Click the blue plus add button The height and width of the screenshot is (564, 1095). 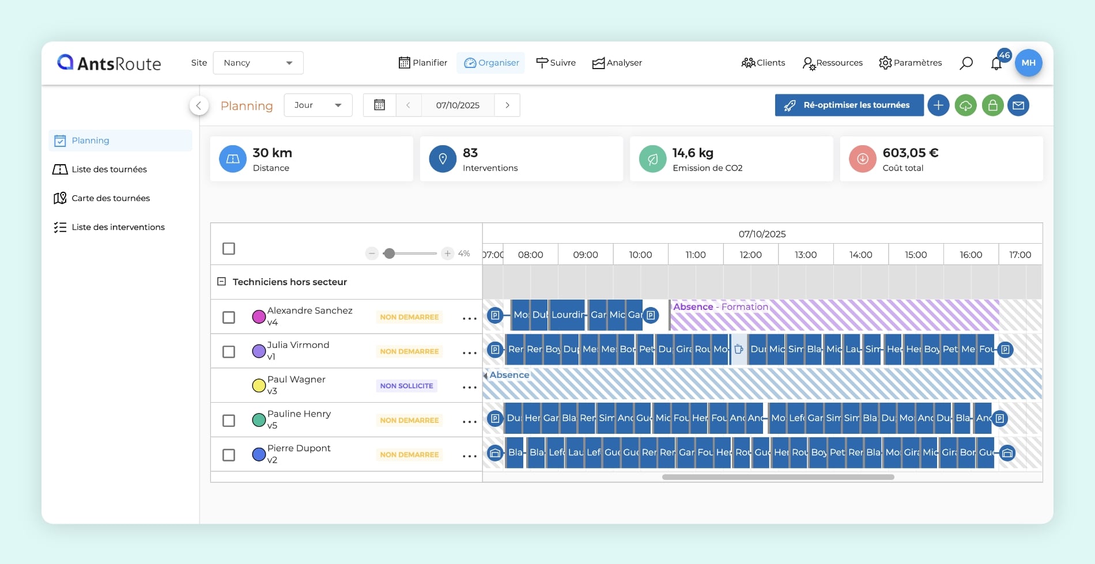[x=938, y=105]
